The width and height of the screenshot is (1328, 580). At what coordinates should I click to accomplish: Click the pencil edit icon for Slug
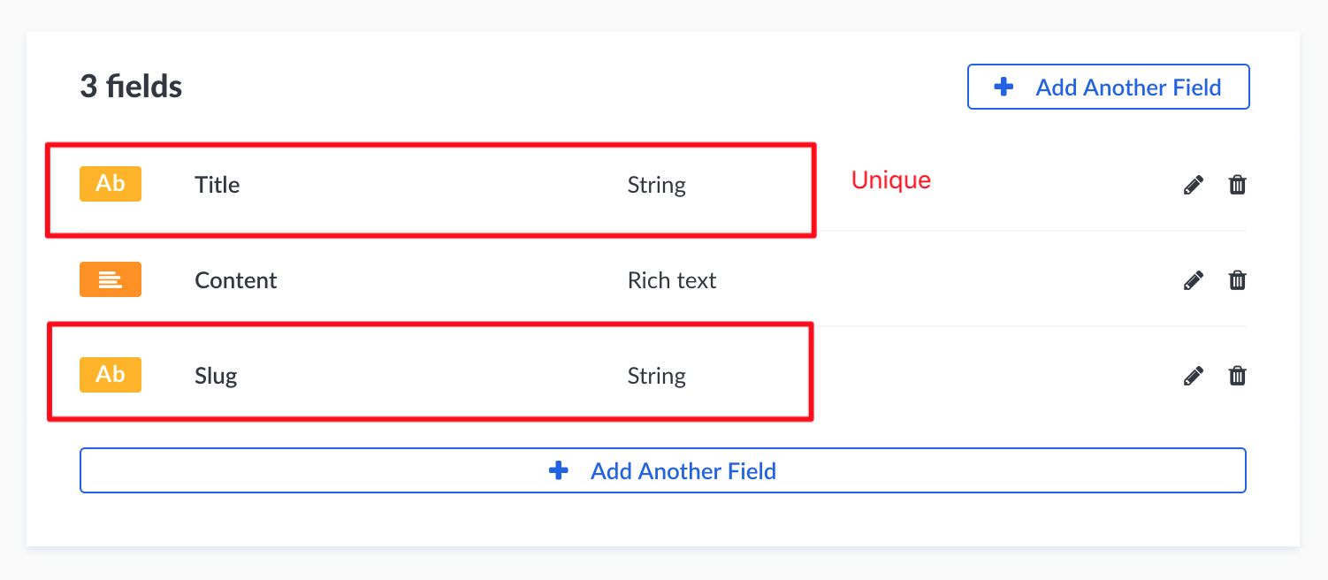[x=1193, y=375]
